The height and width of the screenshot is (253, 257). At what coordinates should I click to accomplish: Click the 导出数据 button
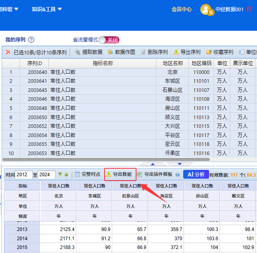[x=119, y=174]
